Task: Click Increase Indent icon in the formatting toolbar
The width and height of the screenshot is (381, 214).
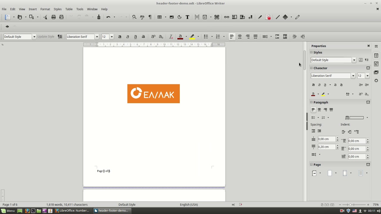Action: pos(294,37)
